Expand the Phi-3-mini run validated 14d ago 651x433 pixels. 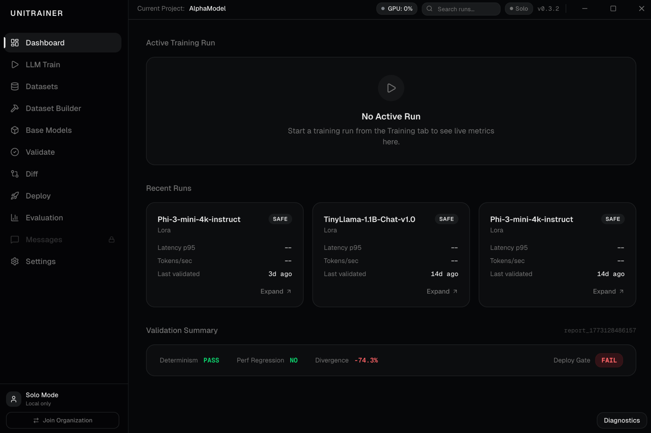point(608,291)
